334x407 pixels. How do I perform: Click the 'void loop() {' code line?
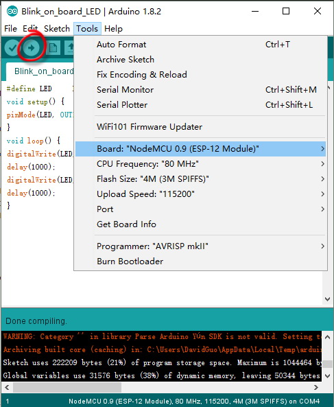(34, 141)
